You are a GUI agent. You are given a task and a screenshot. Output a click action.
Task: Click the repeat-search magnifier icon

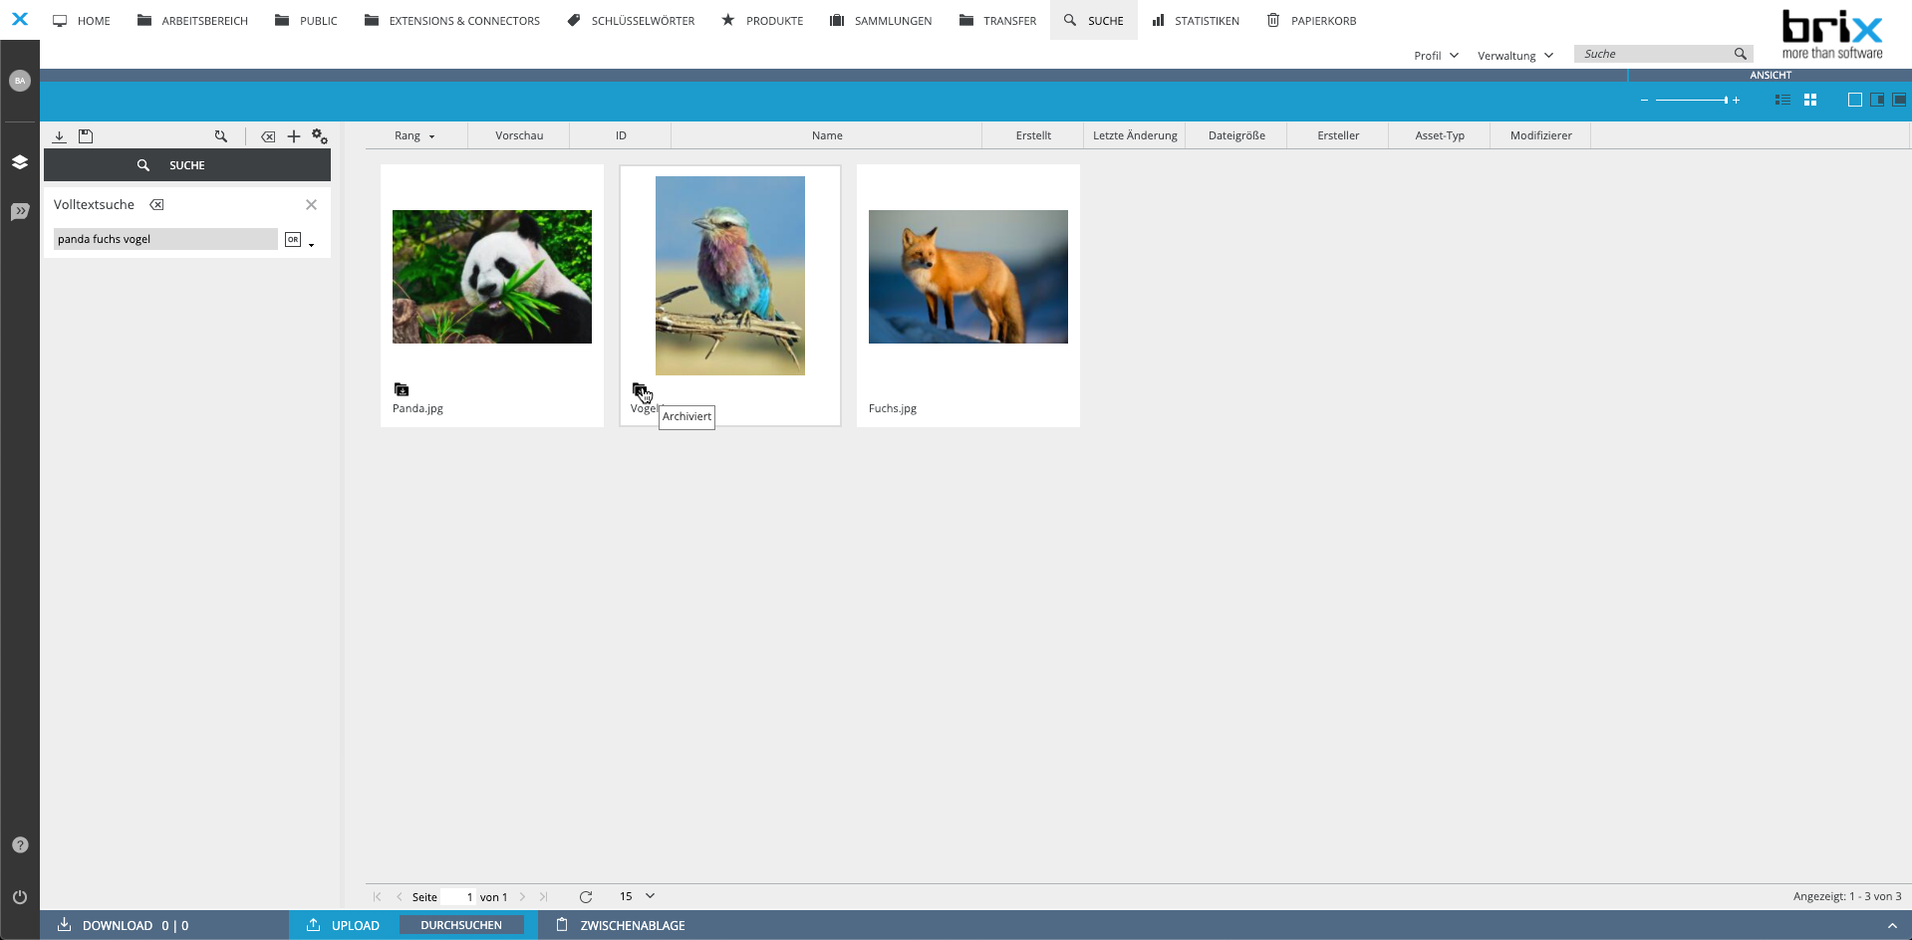(x=221, y=136)
